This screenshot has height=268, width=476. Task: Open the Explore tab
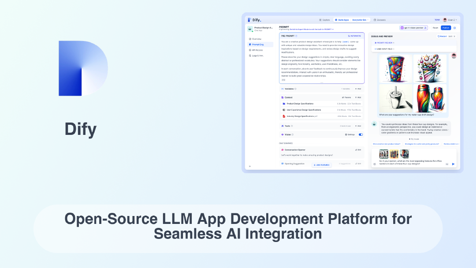point(324,20)
